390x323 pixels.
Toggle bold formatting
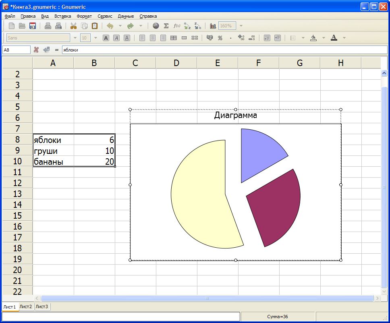pos(106,38)
